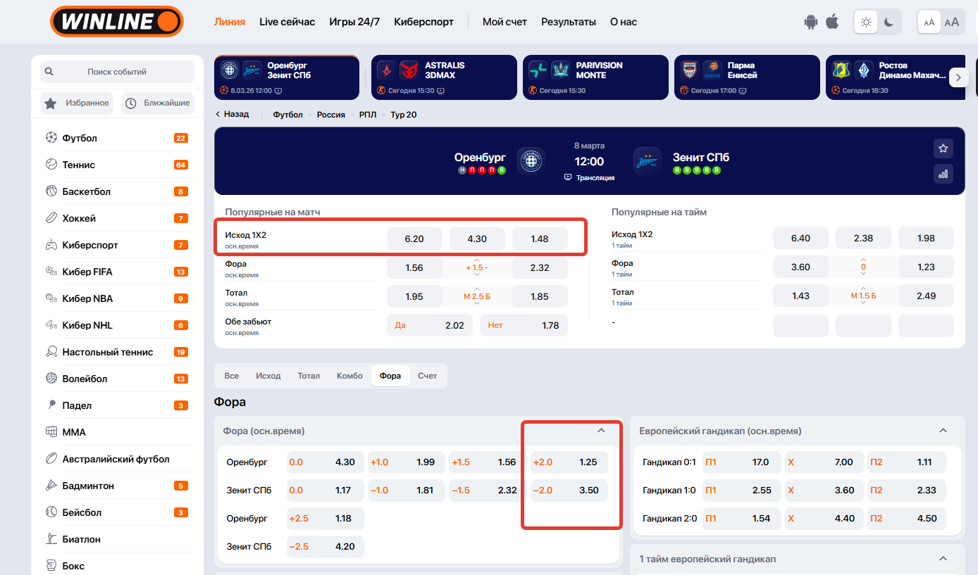Click the Apple iOS app icon
Image resolution: width=978 pixels, height=575 pixels.
tap(832, 22)
